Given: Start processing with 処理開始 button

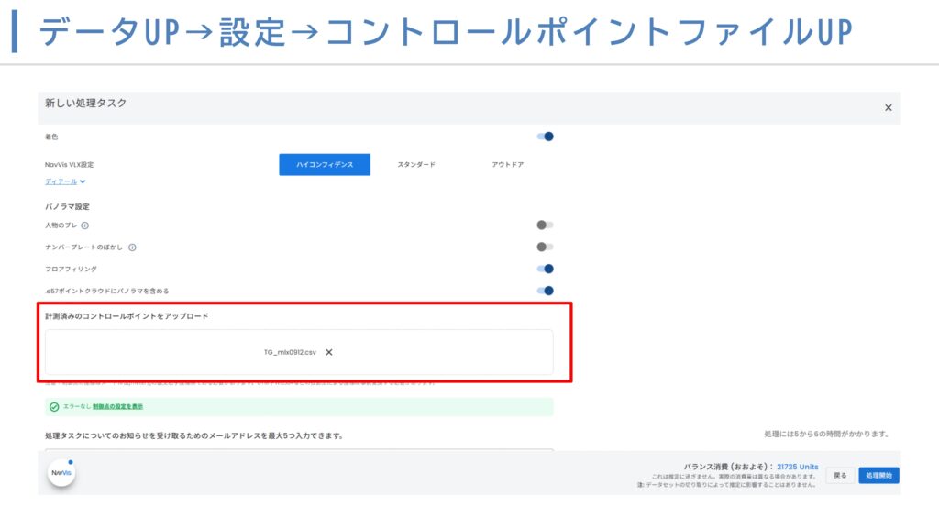Looking at the screenshot, I should (878, 476).
